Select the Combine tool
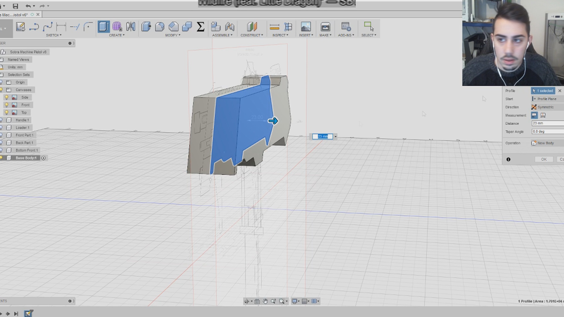 coord(187,27)
